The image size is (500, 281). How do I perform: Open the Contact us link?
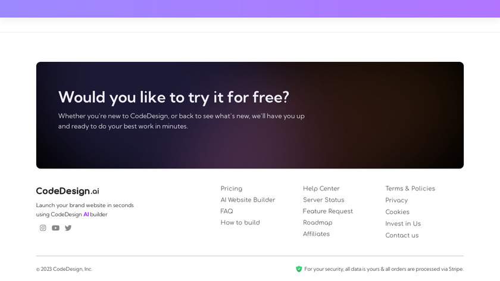point(402,235)
